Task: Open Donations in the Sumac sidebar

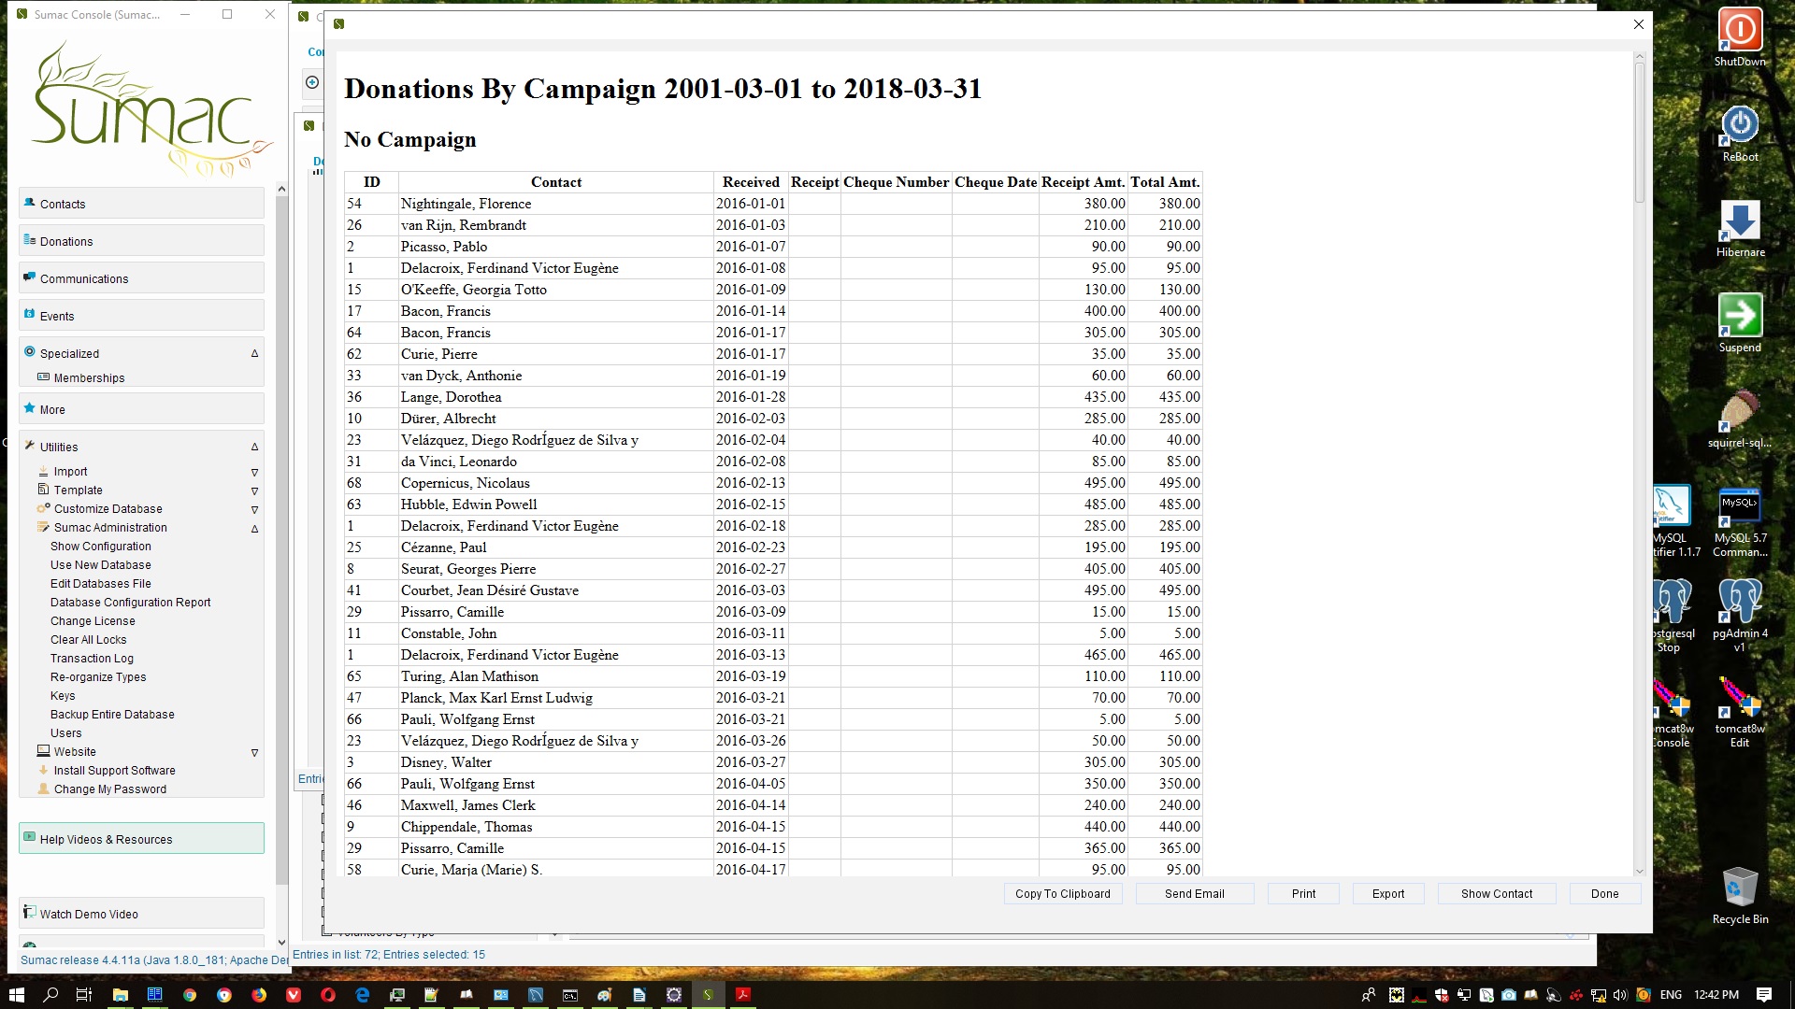Action: point(141,241)
